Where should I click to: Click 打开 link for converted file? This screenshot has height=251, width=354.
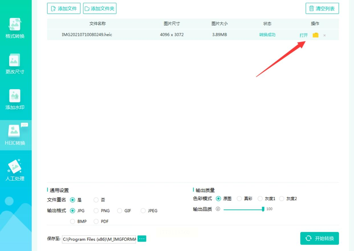(x=304, y=35)
